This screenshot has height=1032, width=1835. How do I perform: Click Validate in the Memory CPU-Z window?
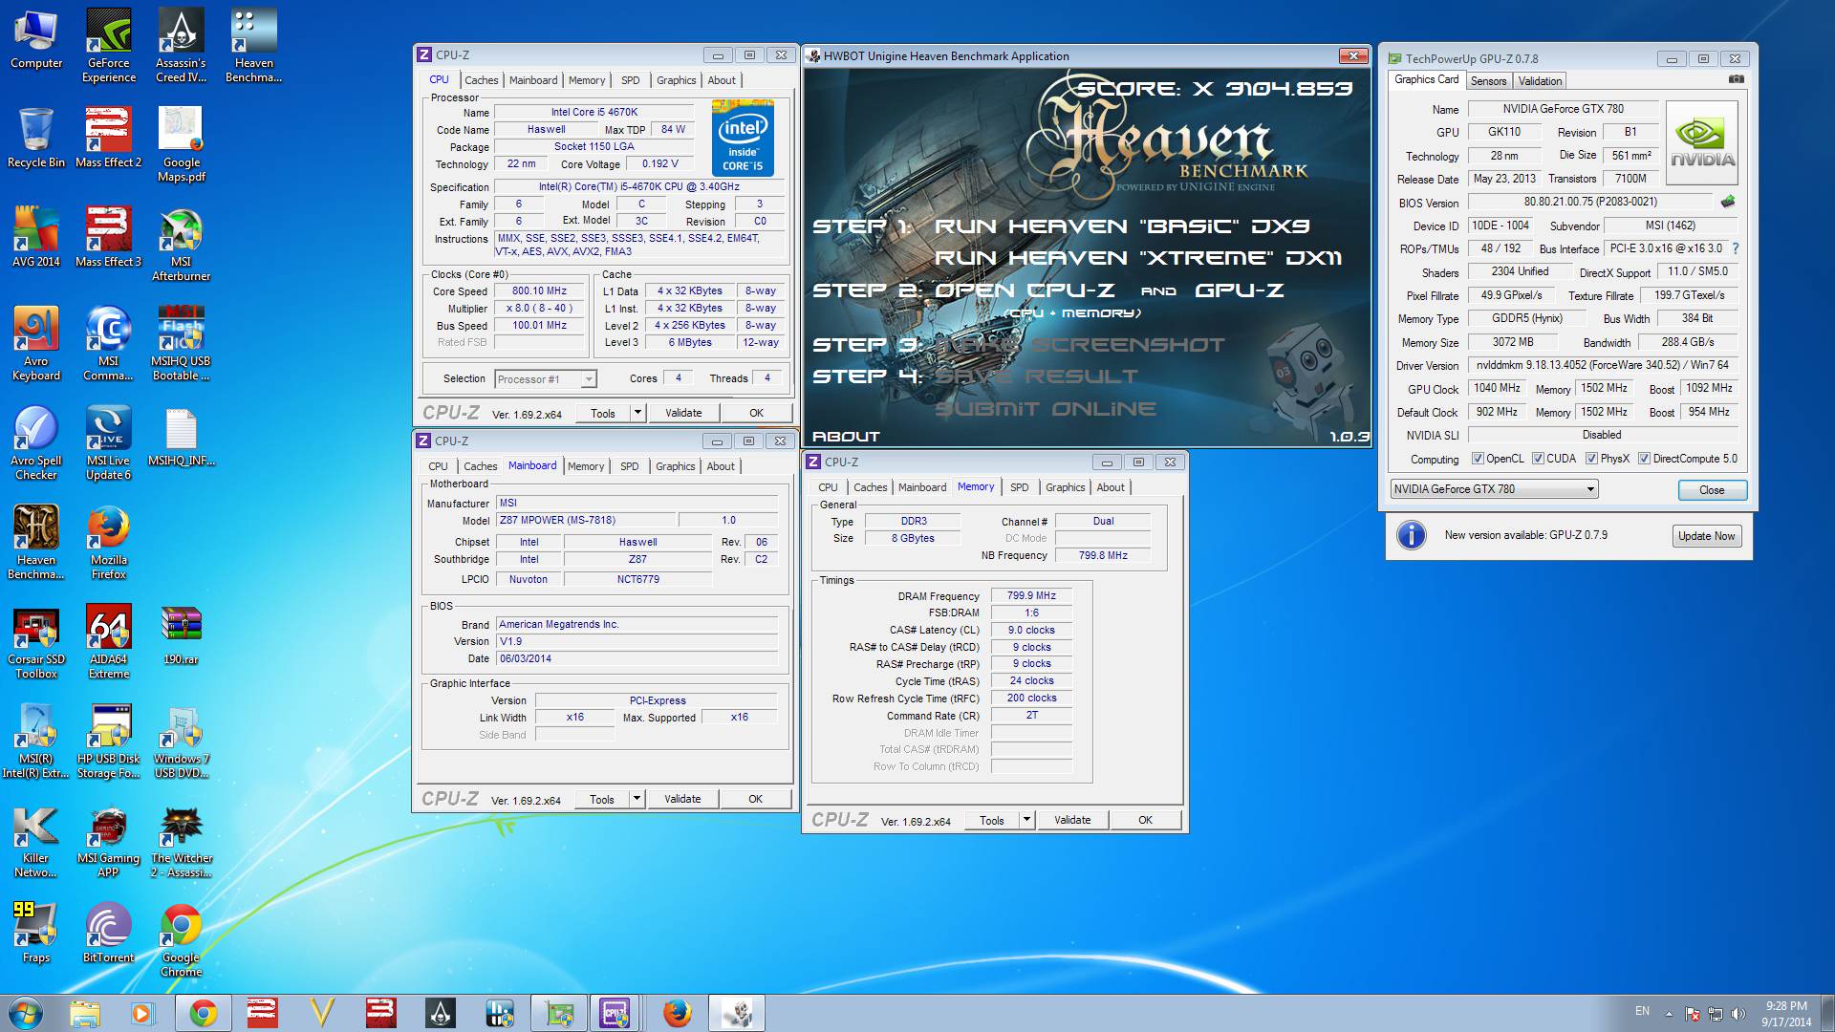[1072, 820]
